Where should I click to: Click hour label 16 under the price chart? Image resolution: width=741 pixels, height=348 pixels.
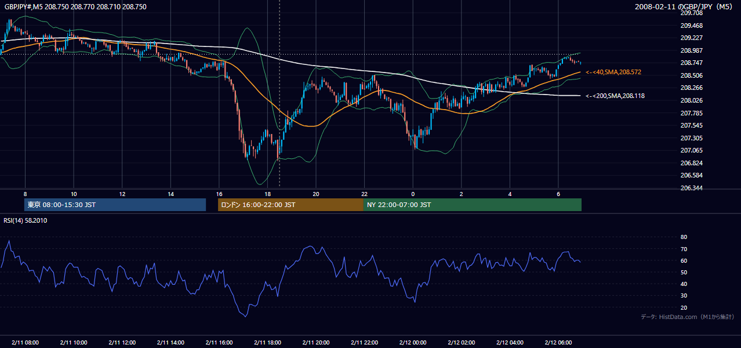219,194
